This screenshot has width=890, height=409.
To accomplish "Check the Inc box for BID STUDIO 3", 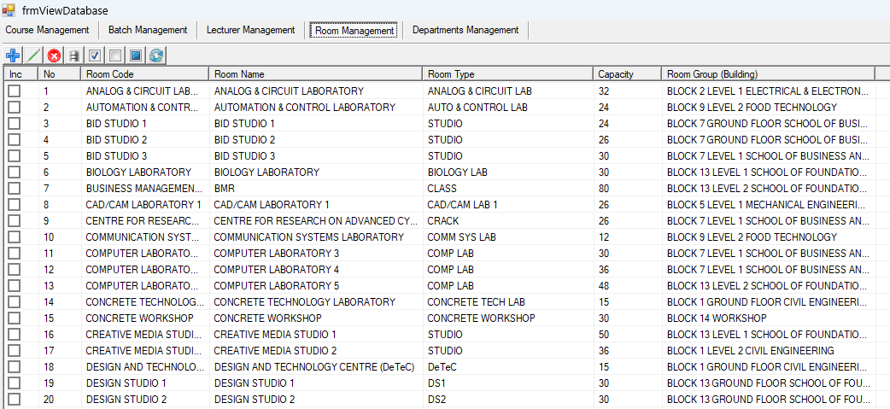I will point(14,155).
